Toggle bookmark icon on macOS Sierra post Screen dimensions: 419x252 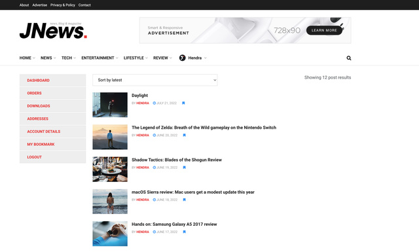pos(184,200)
